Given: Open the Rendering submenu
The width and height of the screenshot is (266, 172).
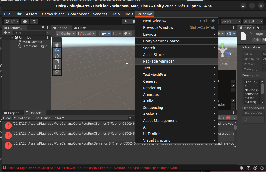Looking at the screenshot, I should tap(177, 88).
